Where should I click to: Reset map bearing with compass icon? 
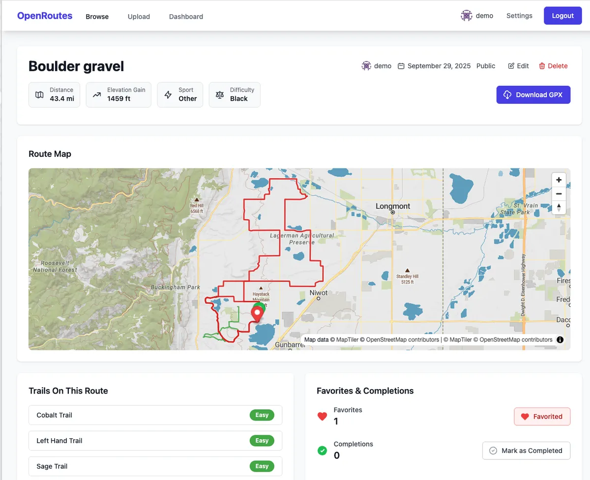559,207
